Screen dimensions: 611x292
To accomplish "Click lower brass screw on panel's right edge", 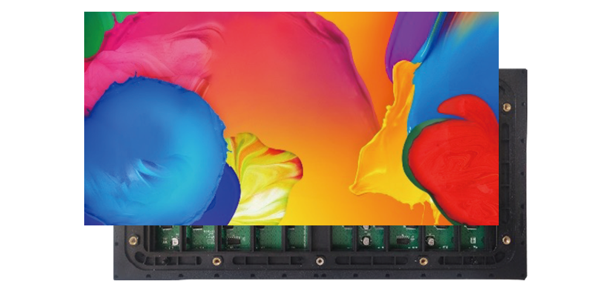I will tap(506, 240).
